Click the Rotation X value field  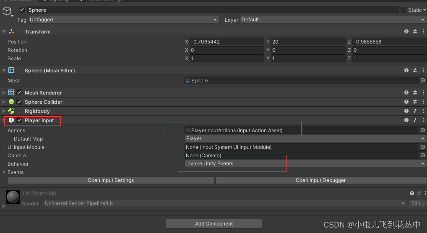227,50
